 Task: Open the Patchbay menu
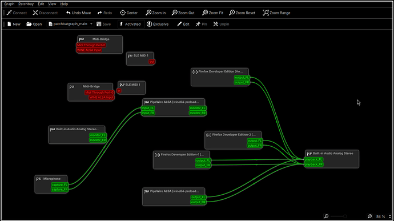click(x=26, y=4)
